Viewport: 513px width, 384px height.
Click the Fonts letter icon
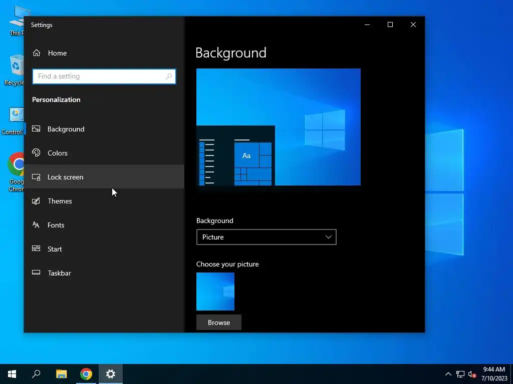[x=36, y=224]
